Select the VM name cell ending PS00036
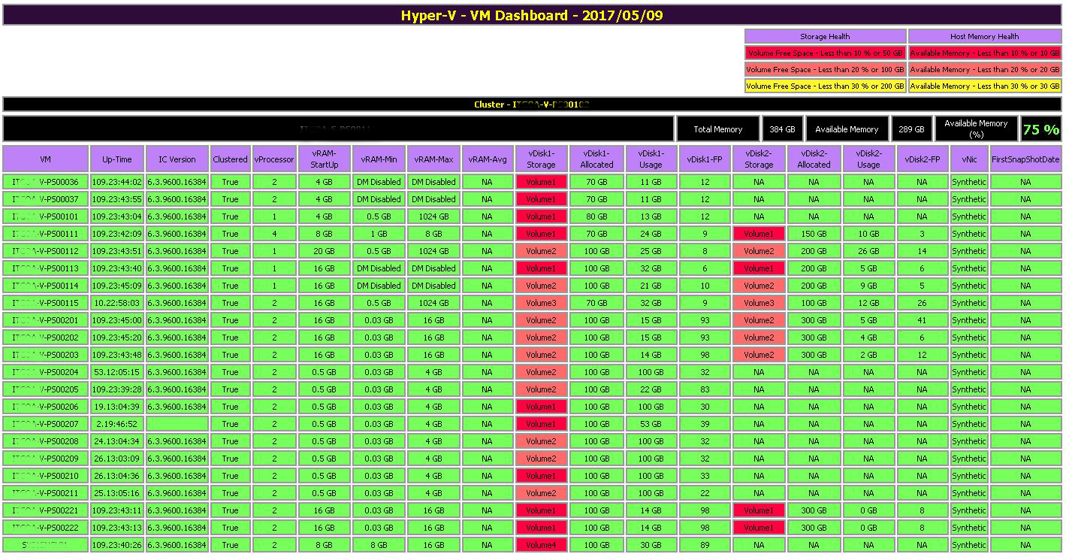Screen dimensions: 1066x554 [46, 182]
